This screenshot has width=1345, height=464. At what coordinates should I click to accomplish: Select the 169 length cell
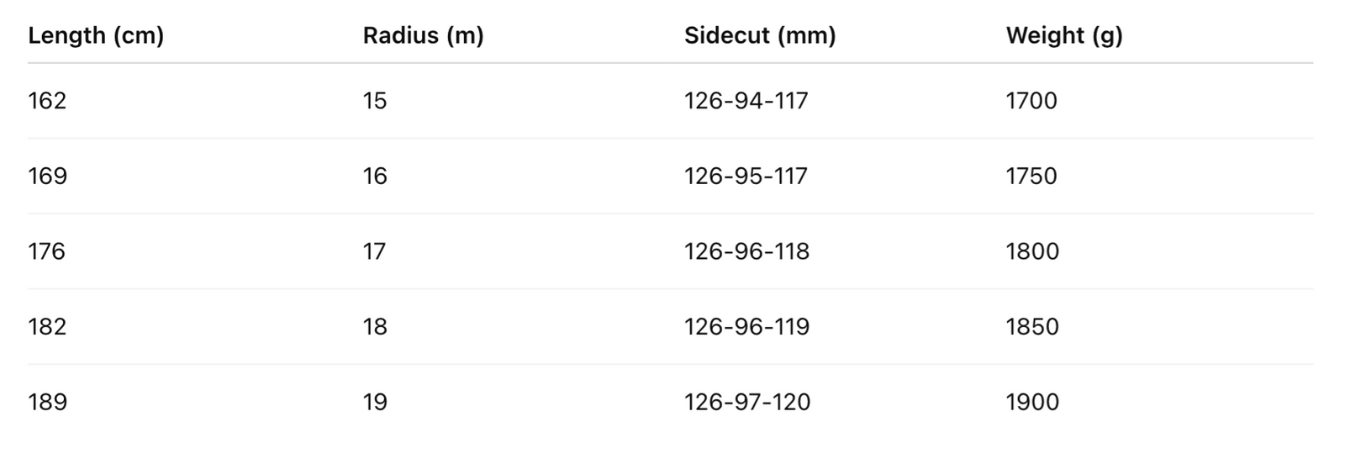(47, 176)
